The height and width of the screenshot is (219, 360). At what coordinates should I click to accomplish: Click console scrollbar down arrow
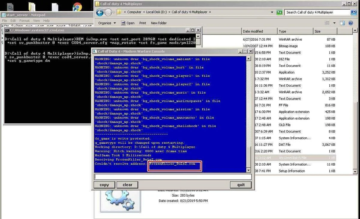248,170
